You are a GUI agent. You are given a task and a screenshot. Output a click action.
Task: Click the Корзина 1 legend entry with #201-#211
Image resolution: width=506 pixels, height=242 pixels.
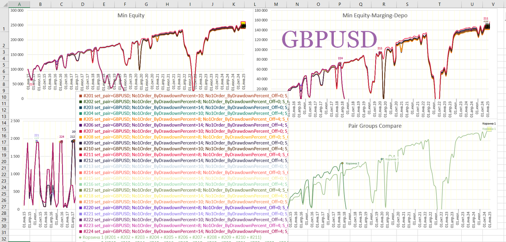(x=170, y=237)
